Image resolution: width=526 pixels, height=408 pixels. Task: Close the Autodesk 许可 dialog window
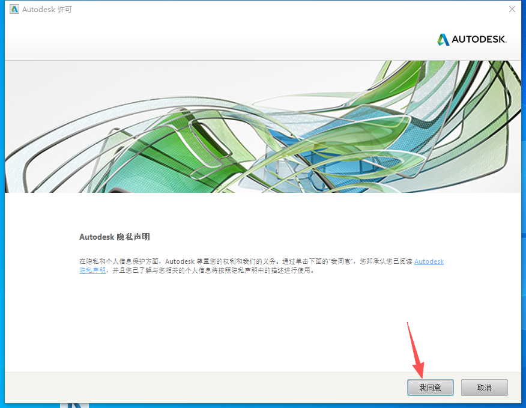click(512, 9)
